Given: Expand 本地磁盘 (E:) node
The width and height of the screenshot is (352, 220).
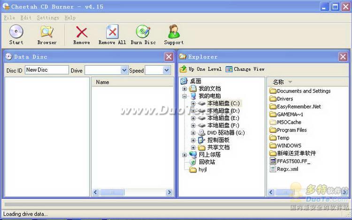Looking at the screenshot, I should click(x=193, y=118).
